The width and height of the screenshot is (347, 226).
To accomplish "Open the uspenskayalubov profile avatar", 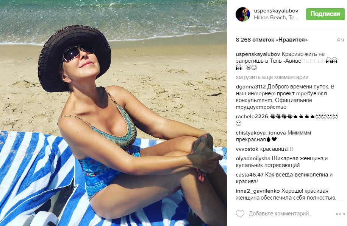I will 243,14.
